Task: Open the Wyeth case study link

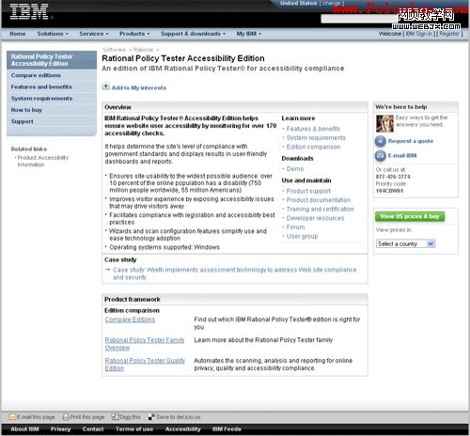Action: [x=234, y=273]
